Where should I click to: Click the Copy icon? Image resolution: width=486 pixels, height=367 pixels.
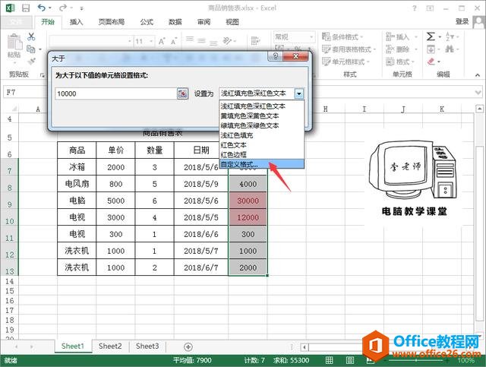(31, 49)
